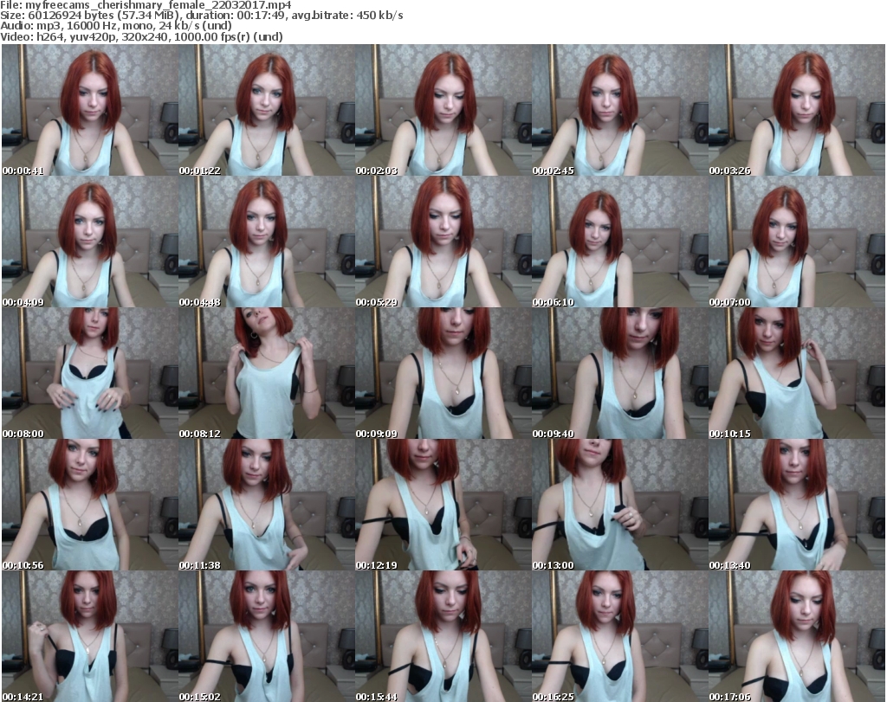Select the thumbnail stamped 00:10:15
Viewport: 887px width, 702px height.
pos(797,373)
